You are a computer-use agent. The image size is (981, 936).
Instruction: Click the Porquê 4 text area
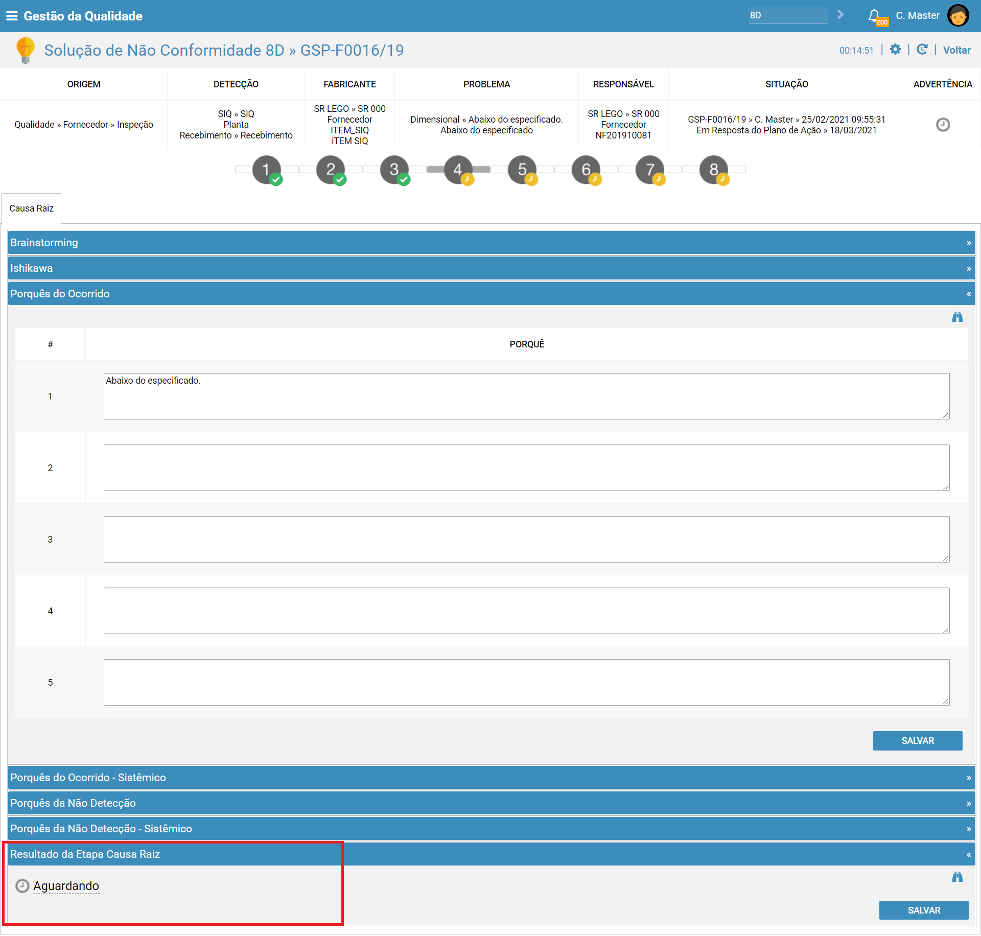pyautogui.click(x=526, y=611)
